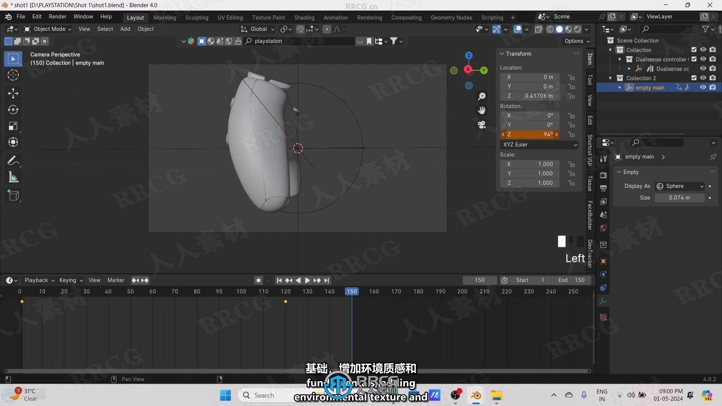Select the Move tool
This screenshot has height=406, width=722.
tap(13, 93)
